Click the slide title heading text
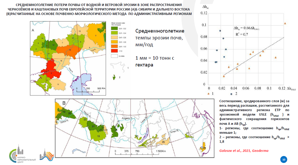This screenshot has height=165, width=298. point(99,9)
